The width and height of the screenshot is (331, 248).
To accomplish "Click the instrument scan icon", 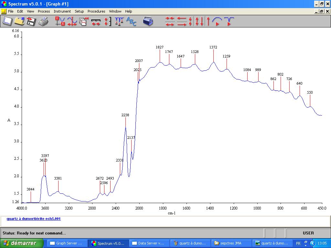I will (148, 21).
